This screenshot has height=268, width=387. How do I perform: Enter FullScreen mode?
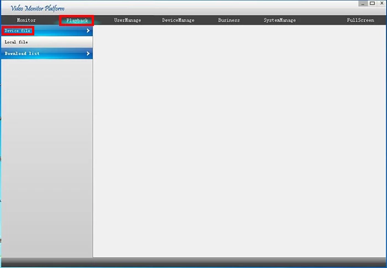[360, 20]
